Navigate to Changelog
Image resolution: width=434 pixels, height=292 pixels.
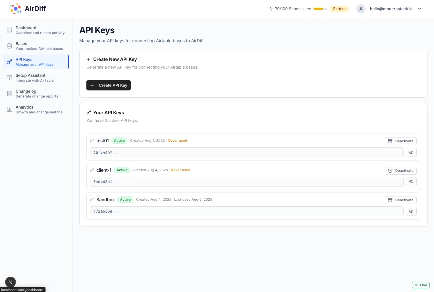36,94
